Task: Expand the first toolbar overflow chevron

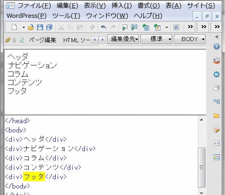Action: (x=190, y=27)
